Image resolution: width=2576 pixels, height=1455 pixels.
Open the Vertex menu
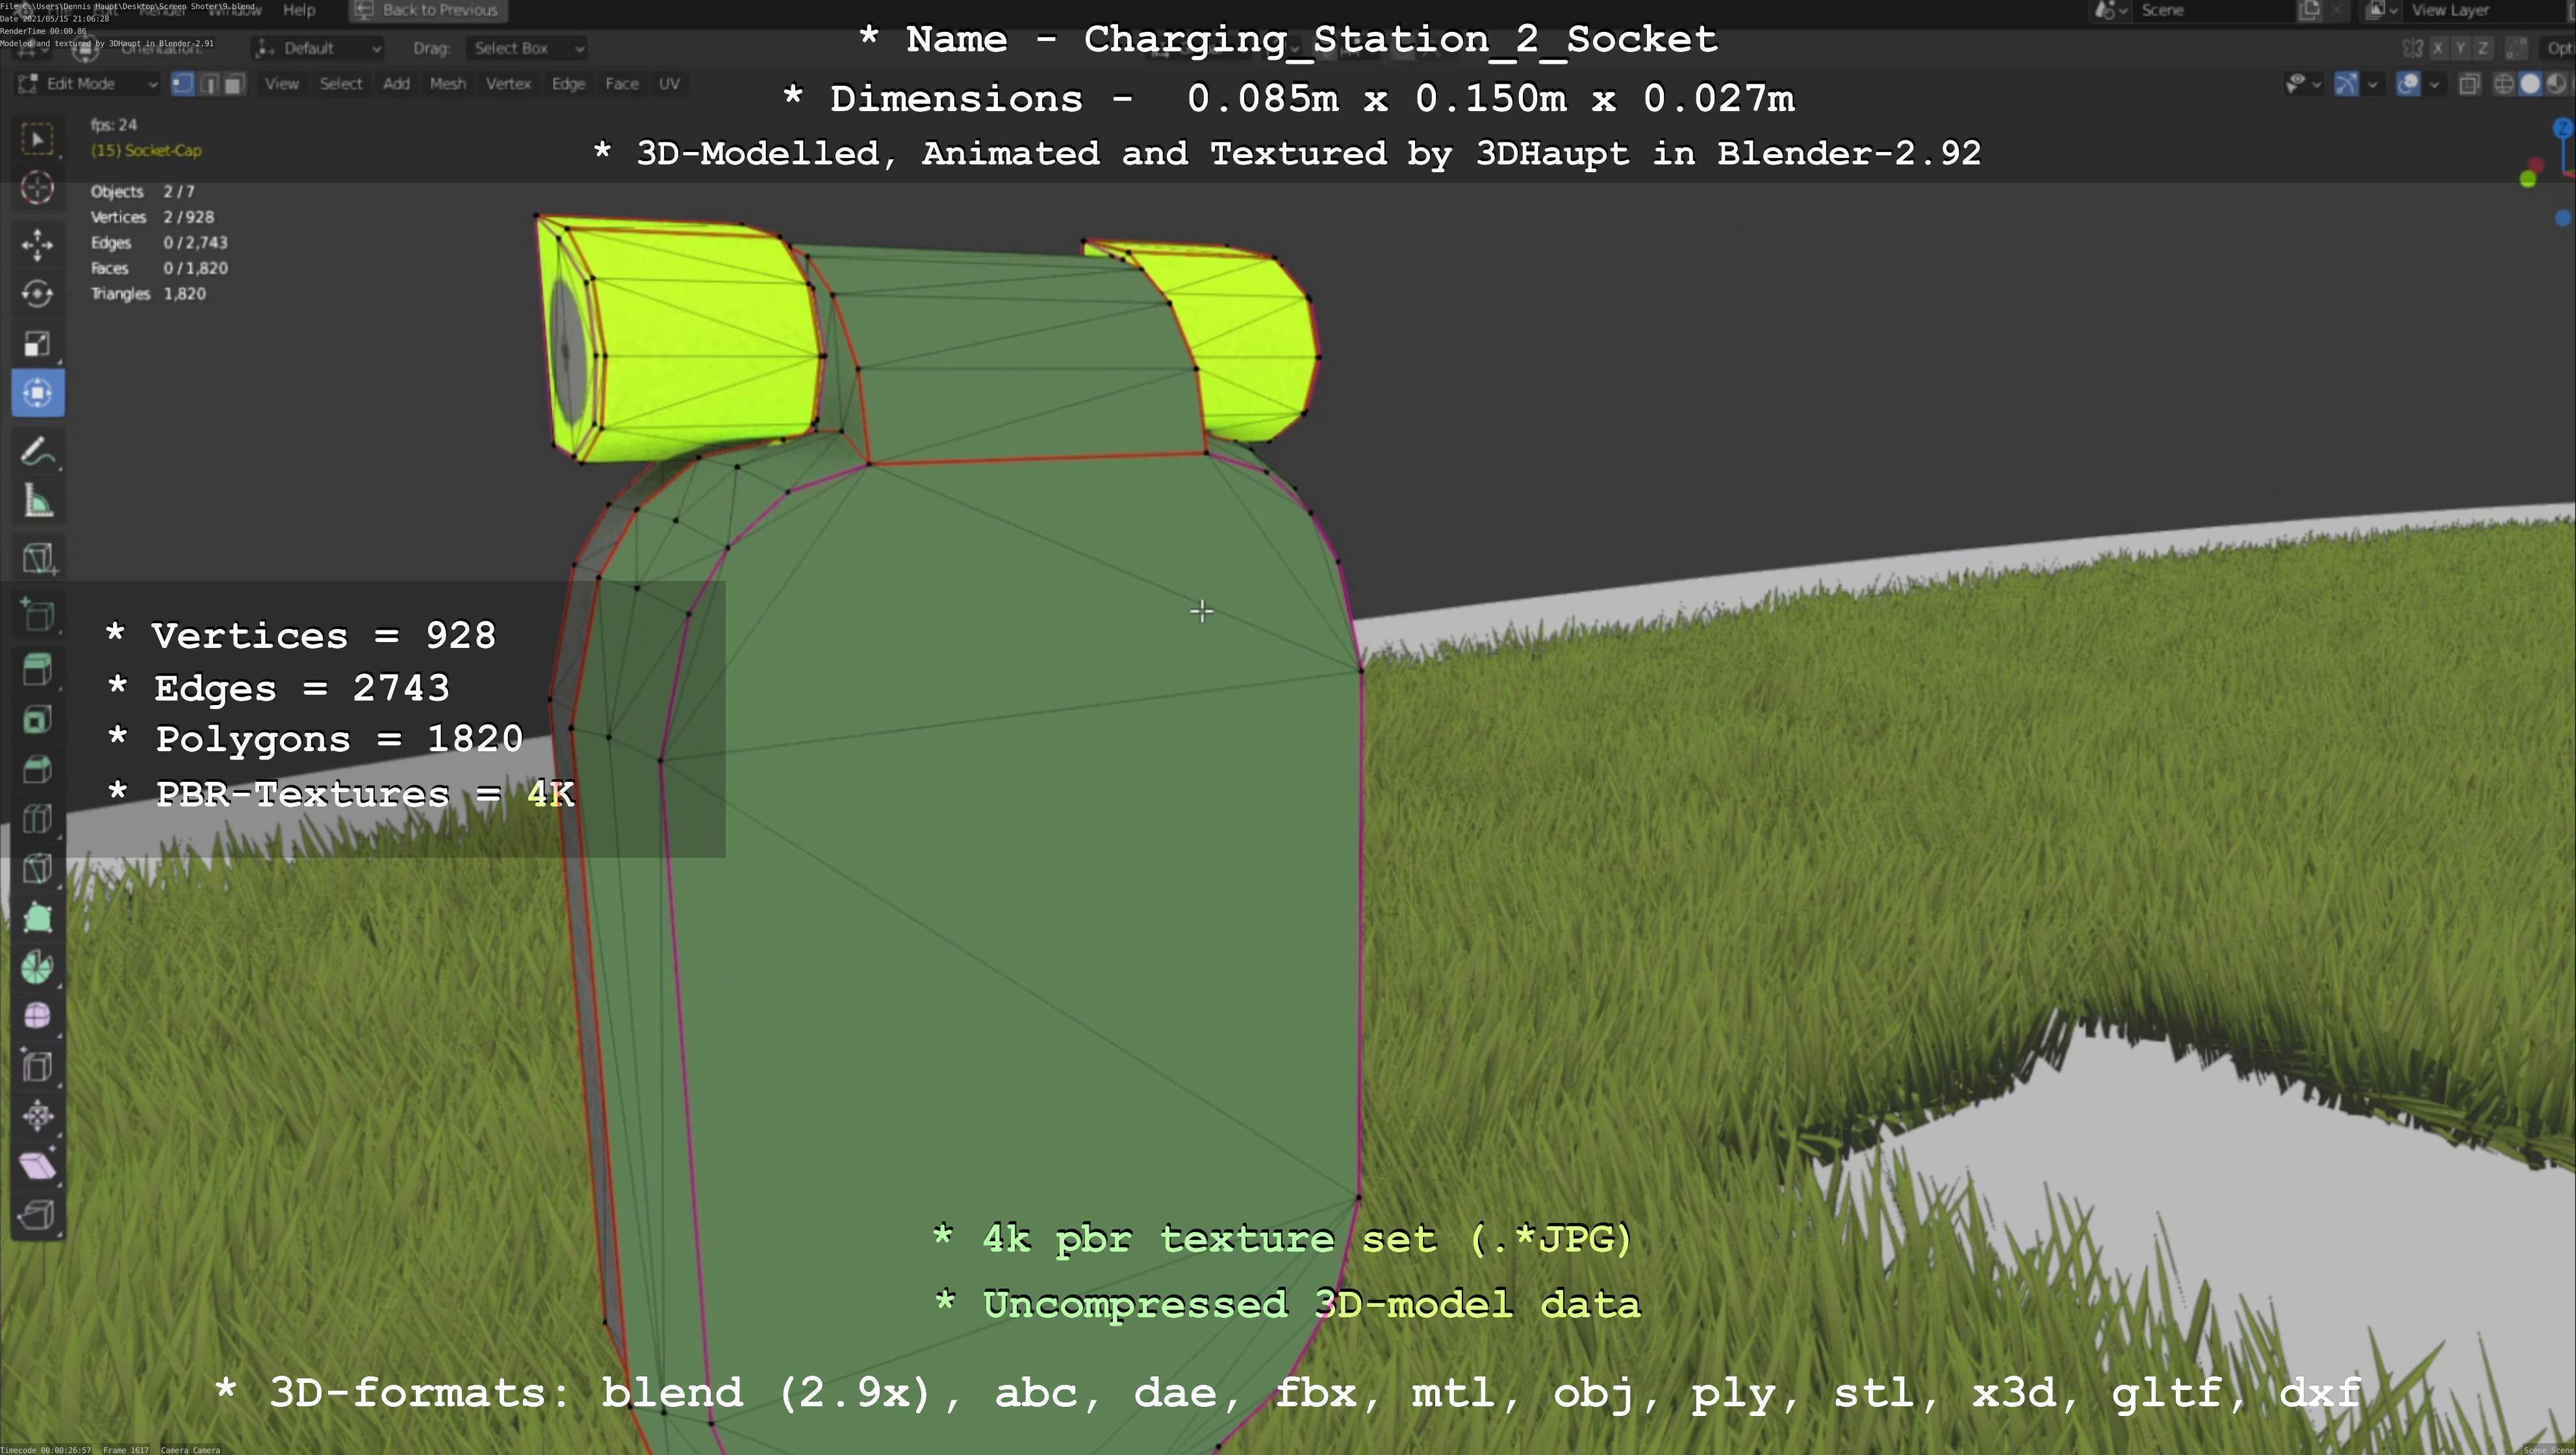coord(508,84)
